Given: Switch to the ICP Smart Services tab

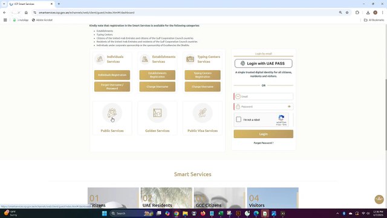Looking at the screenshot, I should (x=31, y=4).
